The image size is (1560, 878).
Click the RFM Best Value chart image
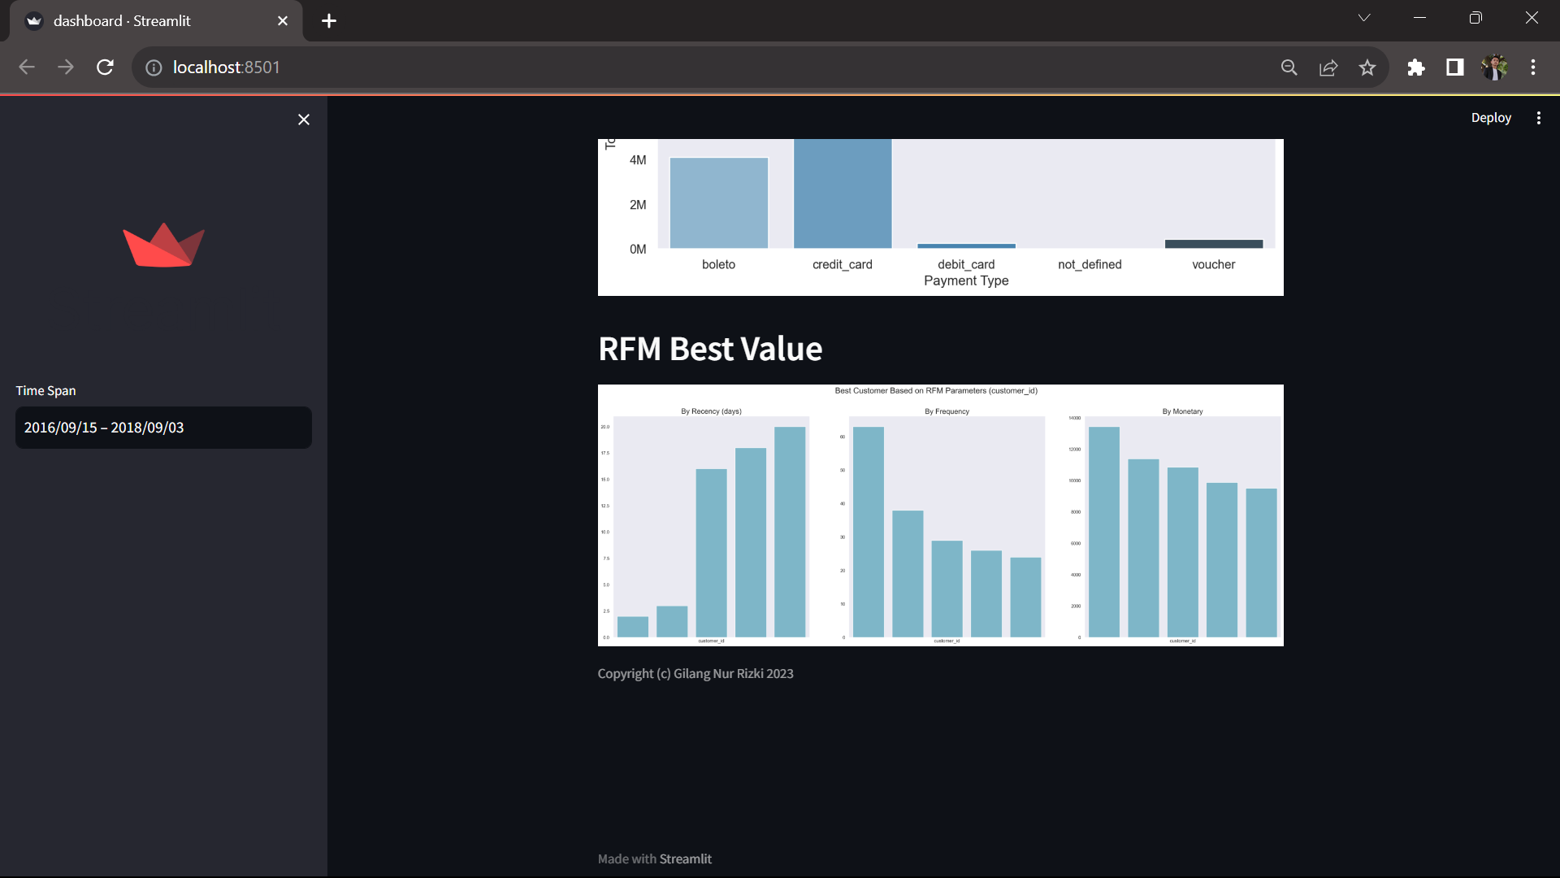[x=940, y=515]
